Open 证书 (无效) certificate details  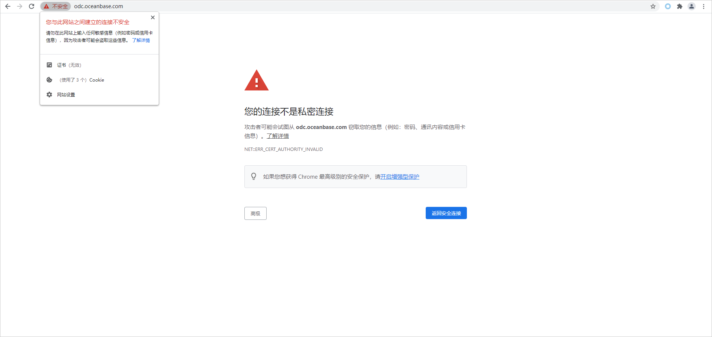point(99,65)
